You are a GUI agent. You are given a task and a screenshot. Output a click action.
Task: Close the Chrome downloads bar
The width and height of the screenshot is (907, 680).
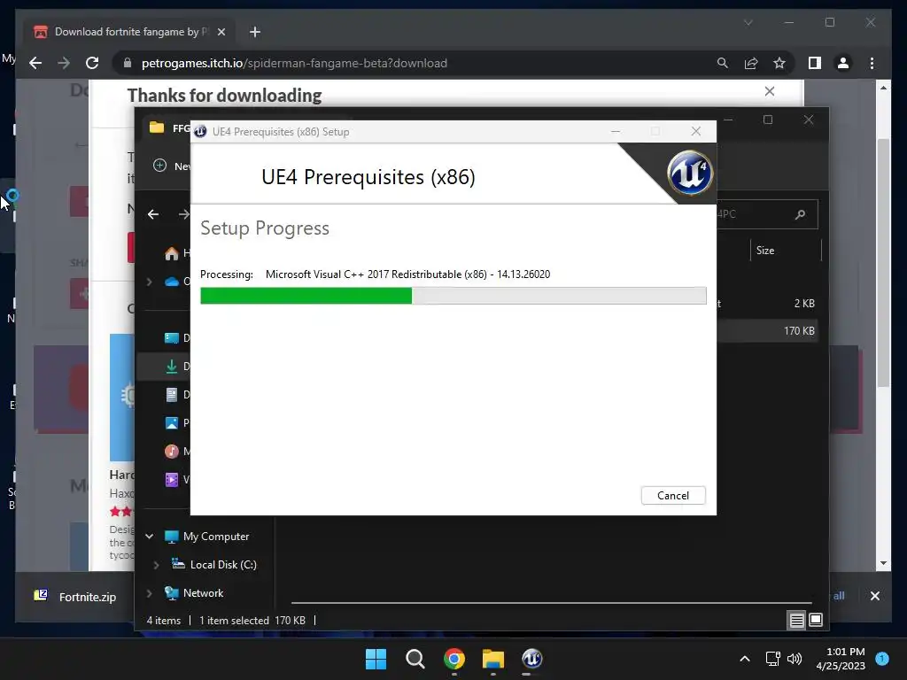874,596
